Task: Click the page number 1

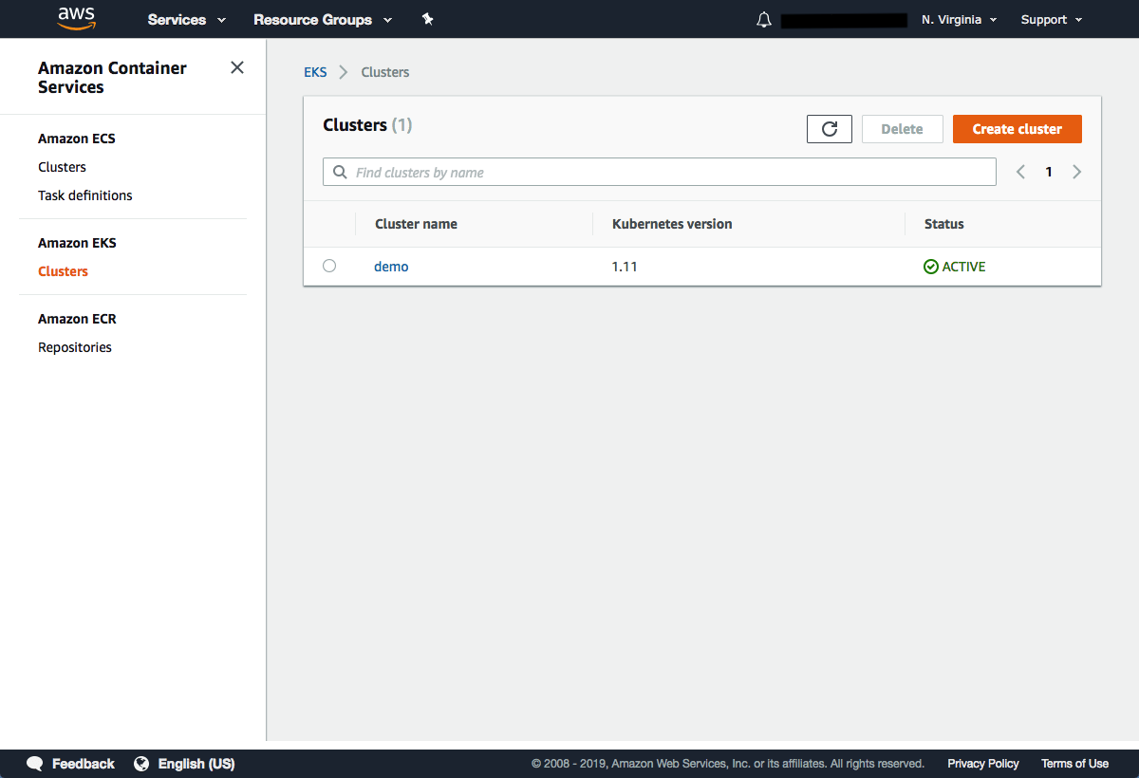Action: click(x=1049, y=172)
